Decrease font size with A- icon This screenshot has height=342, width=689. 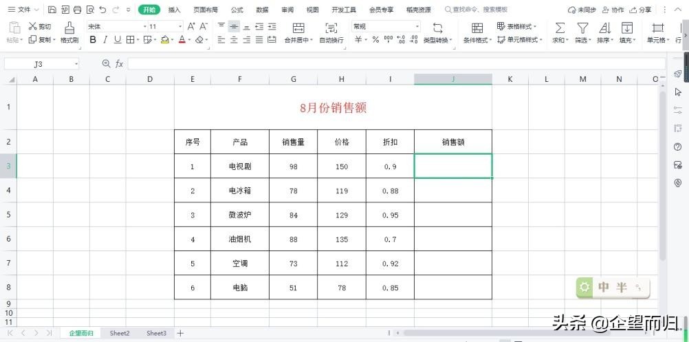[x=204, y=26]
